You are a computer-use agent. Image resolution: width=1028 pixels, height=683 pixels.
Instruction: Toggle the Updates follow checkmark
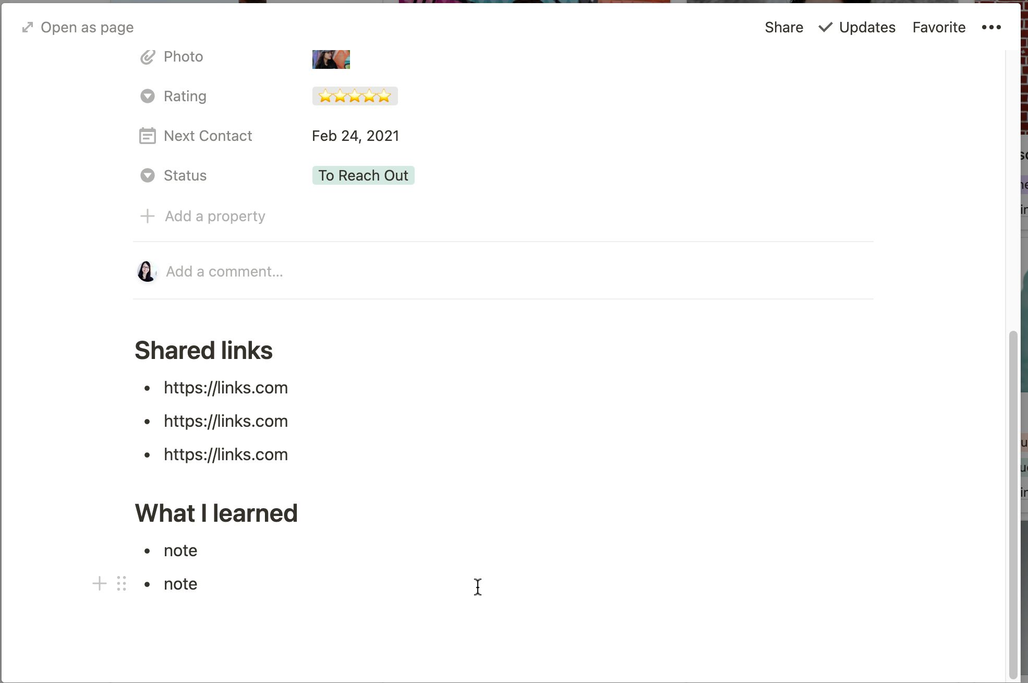(825, 27)
